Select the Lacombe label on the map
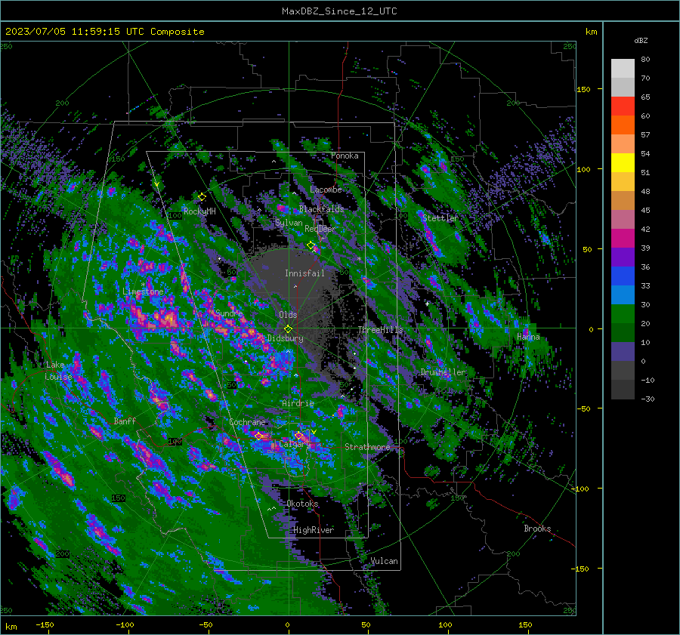680x635 pixels. pyautogui.click(x=326, y=190)
